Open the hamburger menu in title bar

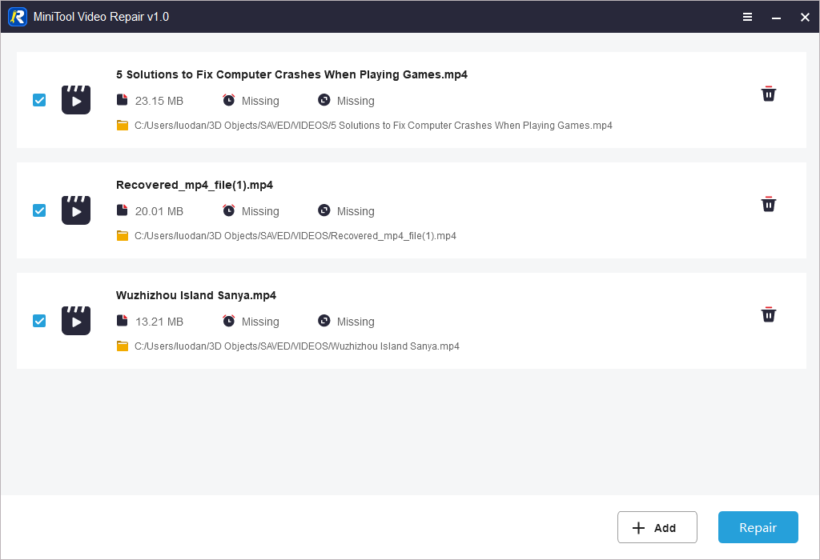click(747, 17)
